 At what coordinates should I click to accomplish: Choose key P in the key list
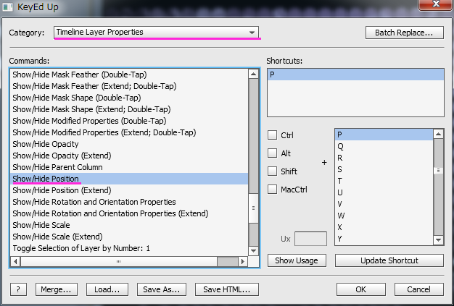pyautogui.click(x=384, y=135)
